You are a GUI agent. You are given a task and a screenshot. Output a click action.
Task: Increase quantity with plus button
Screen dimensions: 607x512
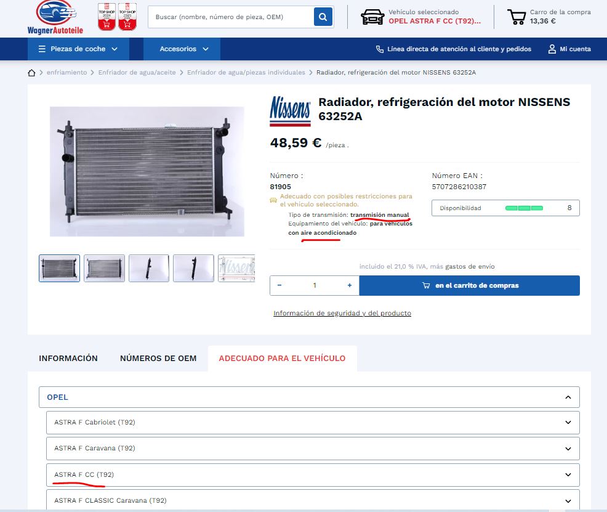350,285
